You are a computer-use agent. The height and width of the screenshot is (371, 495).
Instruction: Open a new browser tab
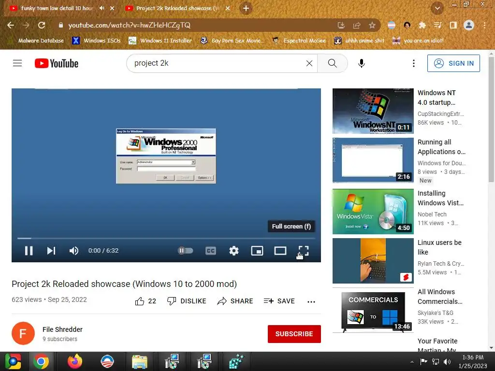246,9
